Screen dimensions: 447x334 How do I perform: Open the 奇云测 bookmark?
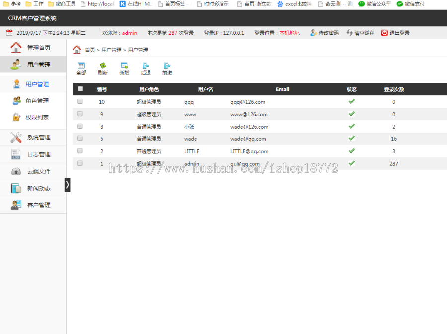click(336, 4)
